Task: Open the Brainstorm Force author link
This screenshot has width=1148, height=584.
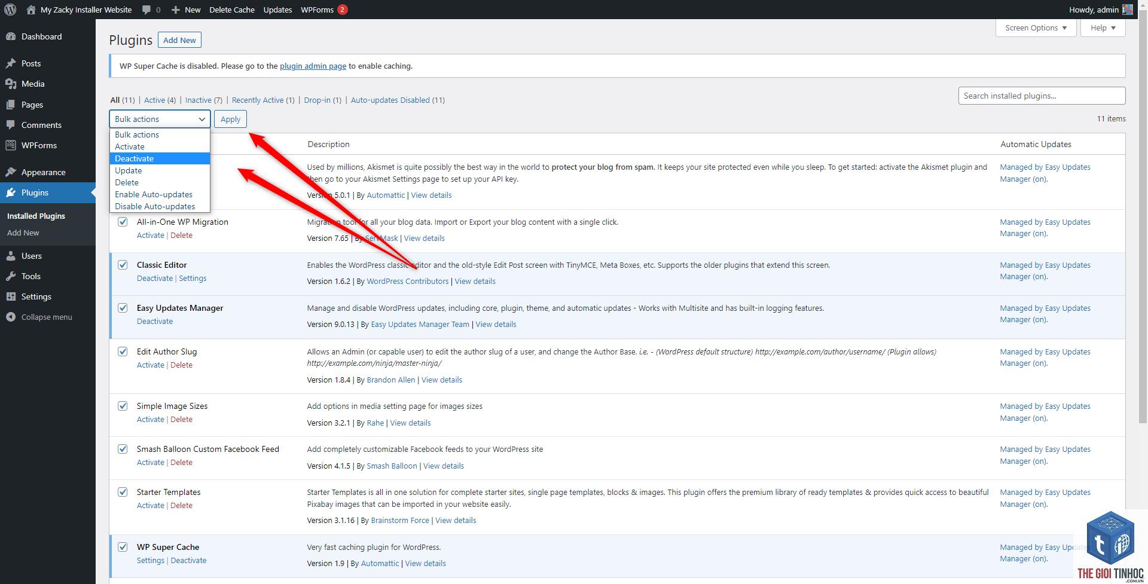Action: pyautogui.click(x=400, y=520)
